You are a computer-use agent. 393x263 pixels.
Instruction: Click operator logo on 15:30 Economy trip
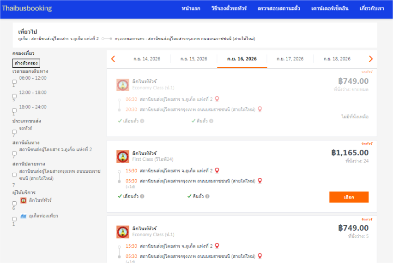[123, 232]
